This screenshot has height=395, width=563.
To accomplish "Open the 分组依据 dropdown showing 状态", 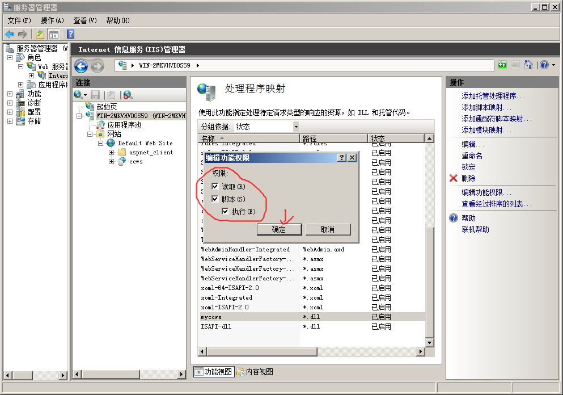I will (x=295, y=127).
